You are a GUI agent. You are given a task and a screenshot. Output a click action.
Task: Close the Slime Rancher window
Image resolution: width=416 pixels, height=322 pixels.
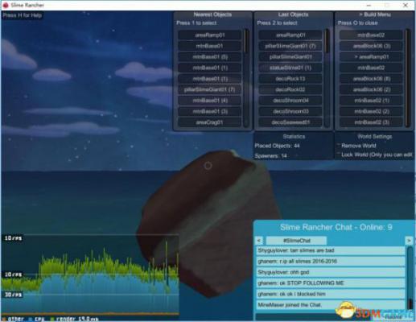[x=406, y=5]
